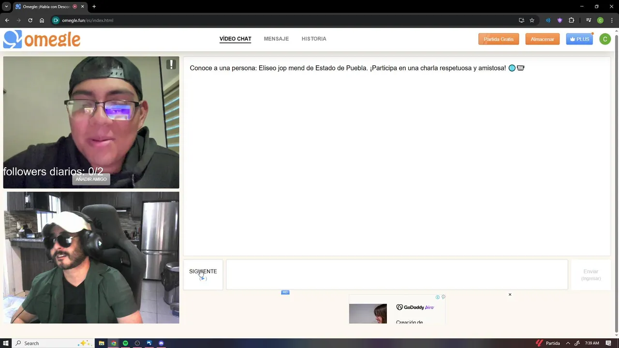Open Spotify from taskbar
619x348 pixels.
tap(125, 343)
